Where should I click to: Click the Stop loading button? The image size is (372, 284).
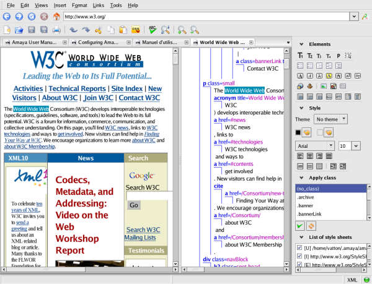43,17
